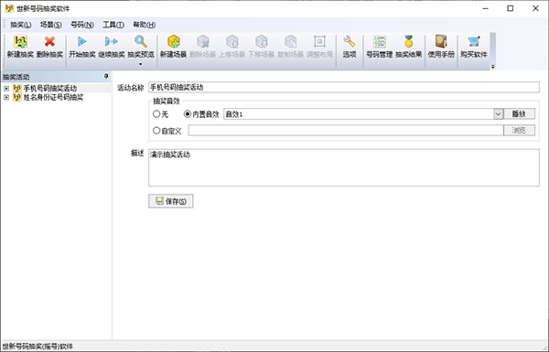Click the 浏览 button
This screenshot has width=549, height=352.
(519, 131)
